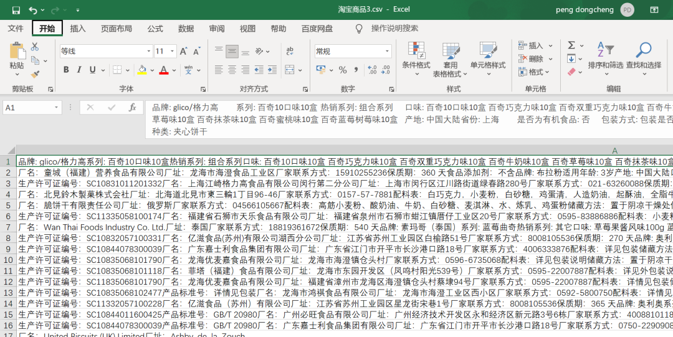Apply comma thousands separator style

[356, 70]
